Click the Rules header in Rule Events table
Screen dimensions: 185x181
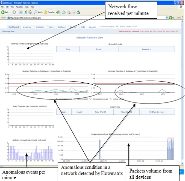click(64, 112)
